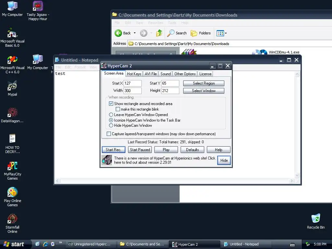This screenshot has width=332, height=249.
Task: Open Microsoft Visual C++ 6.0 shortcut
Action: [x=12, y=64]
